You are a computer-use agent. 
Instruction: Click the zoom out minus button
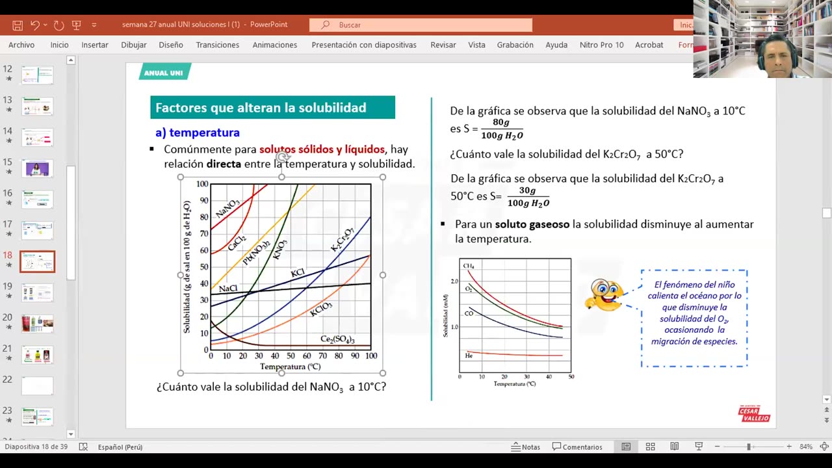[717, 447]
